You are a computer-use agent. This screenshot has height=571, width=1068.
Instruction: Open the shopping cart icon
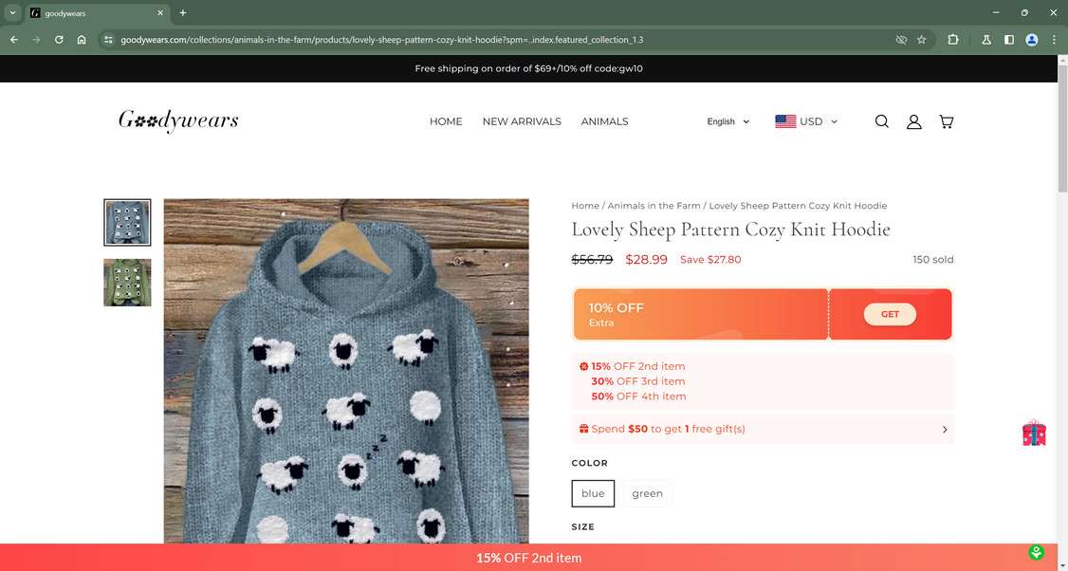pyautogui.click(x=946, y=121)
